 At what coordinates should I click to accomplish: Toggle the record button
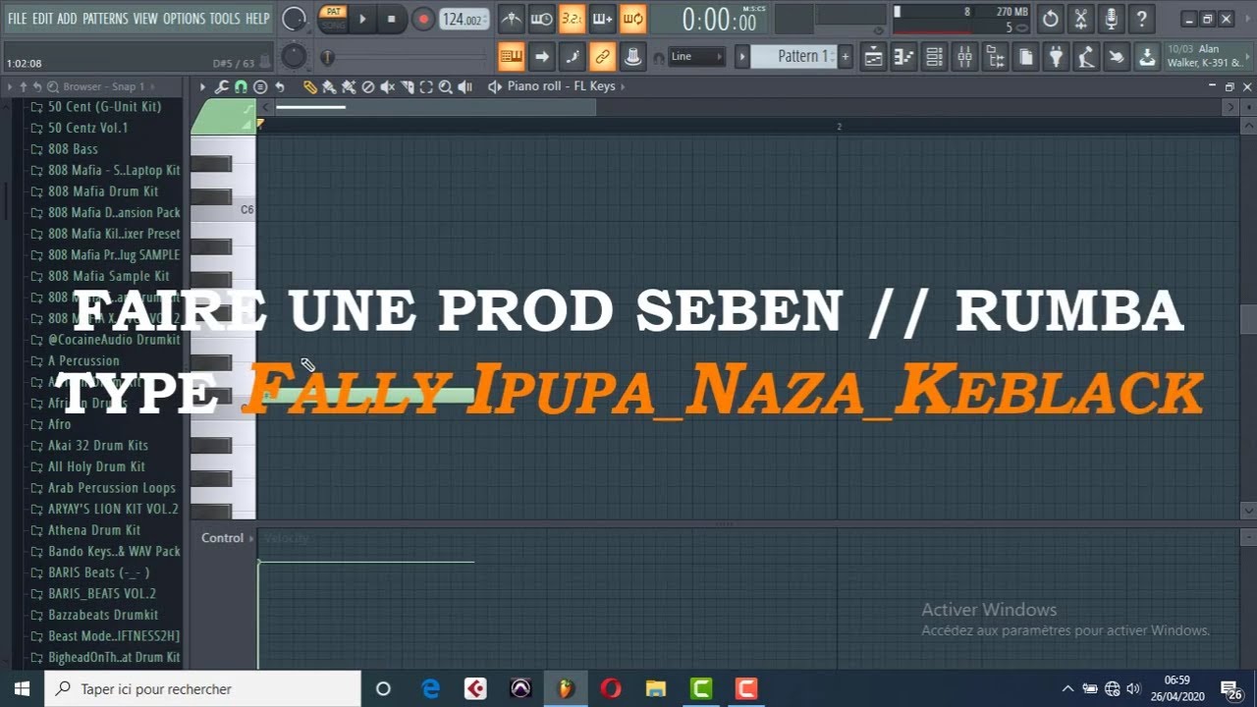[x=423, y=19]
